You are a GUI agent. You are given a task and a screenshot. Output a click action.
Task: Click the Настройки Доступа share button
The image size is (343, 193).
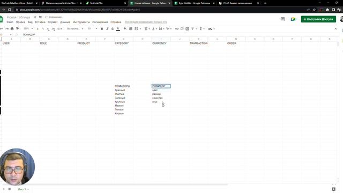pyautogui.click(x=318, y=19)
